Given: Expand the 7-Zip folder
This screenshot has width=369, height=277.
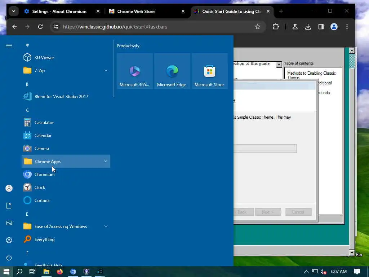Looking at the screenshot, I should (66, 70).
